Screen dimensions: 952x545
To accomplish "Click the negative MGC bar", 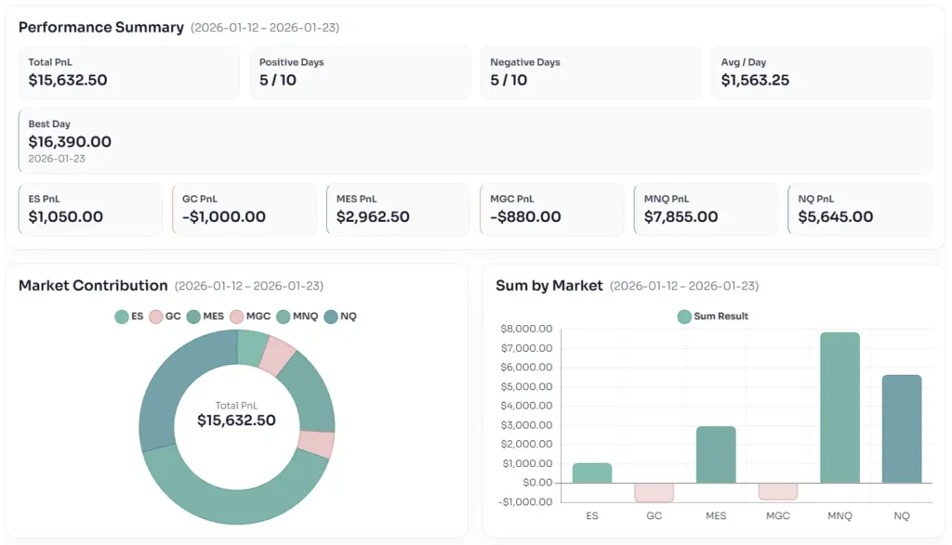I will pyautogui.click(x=777, y=491).
